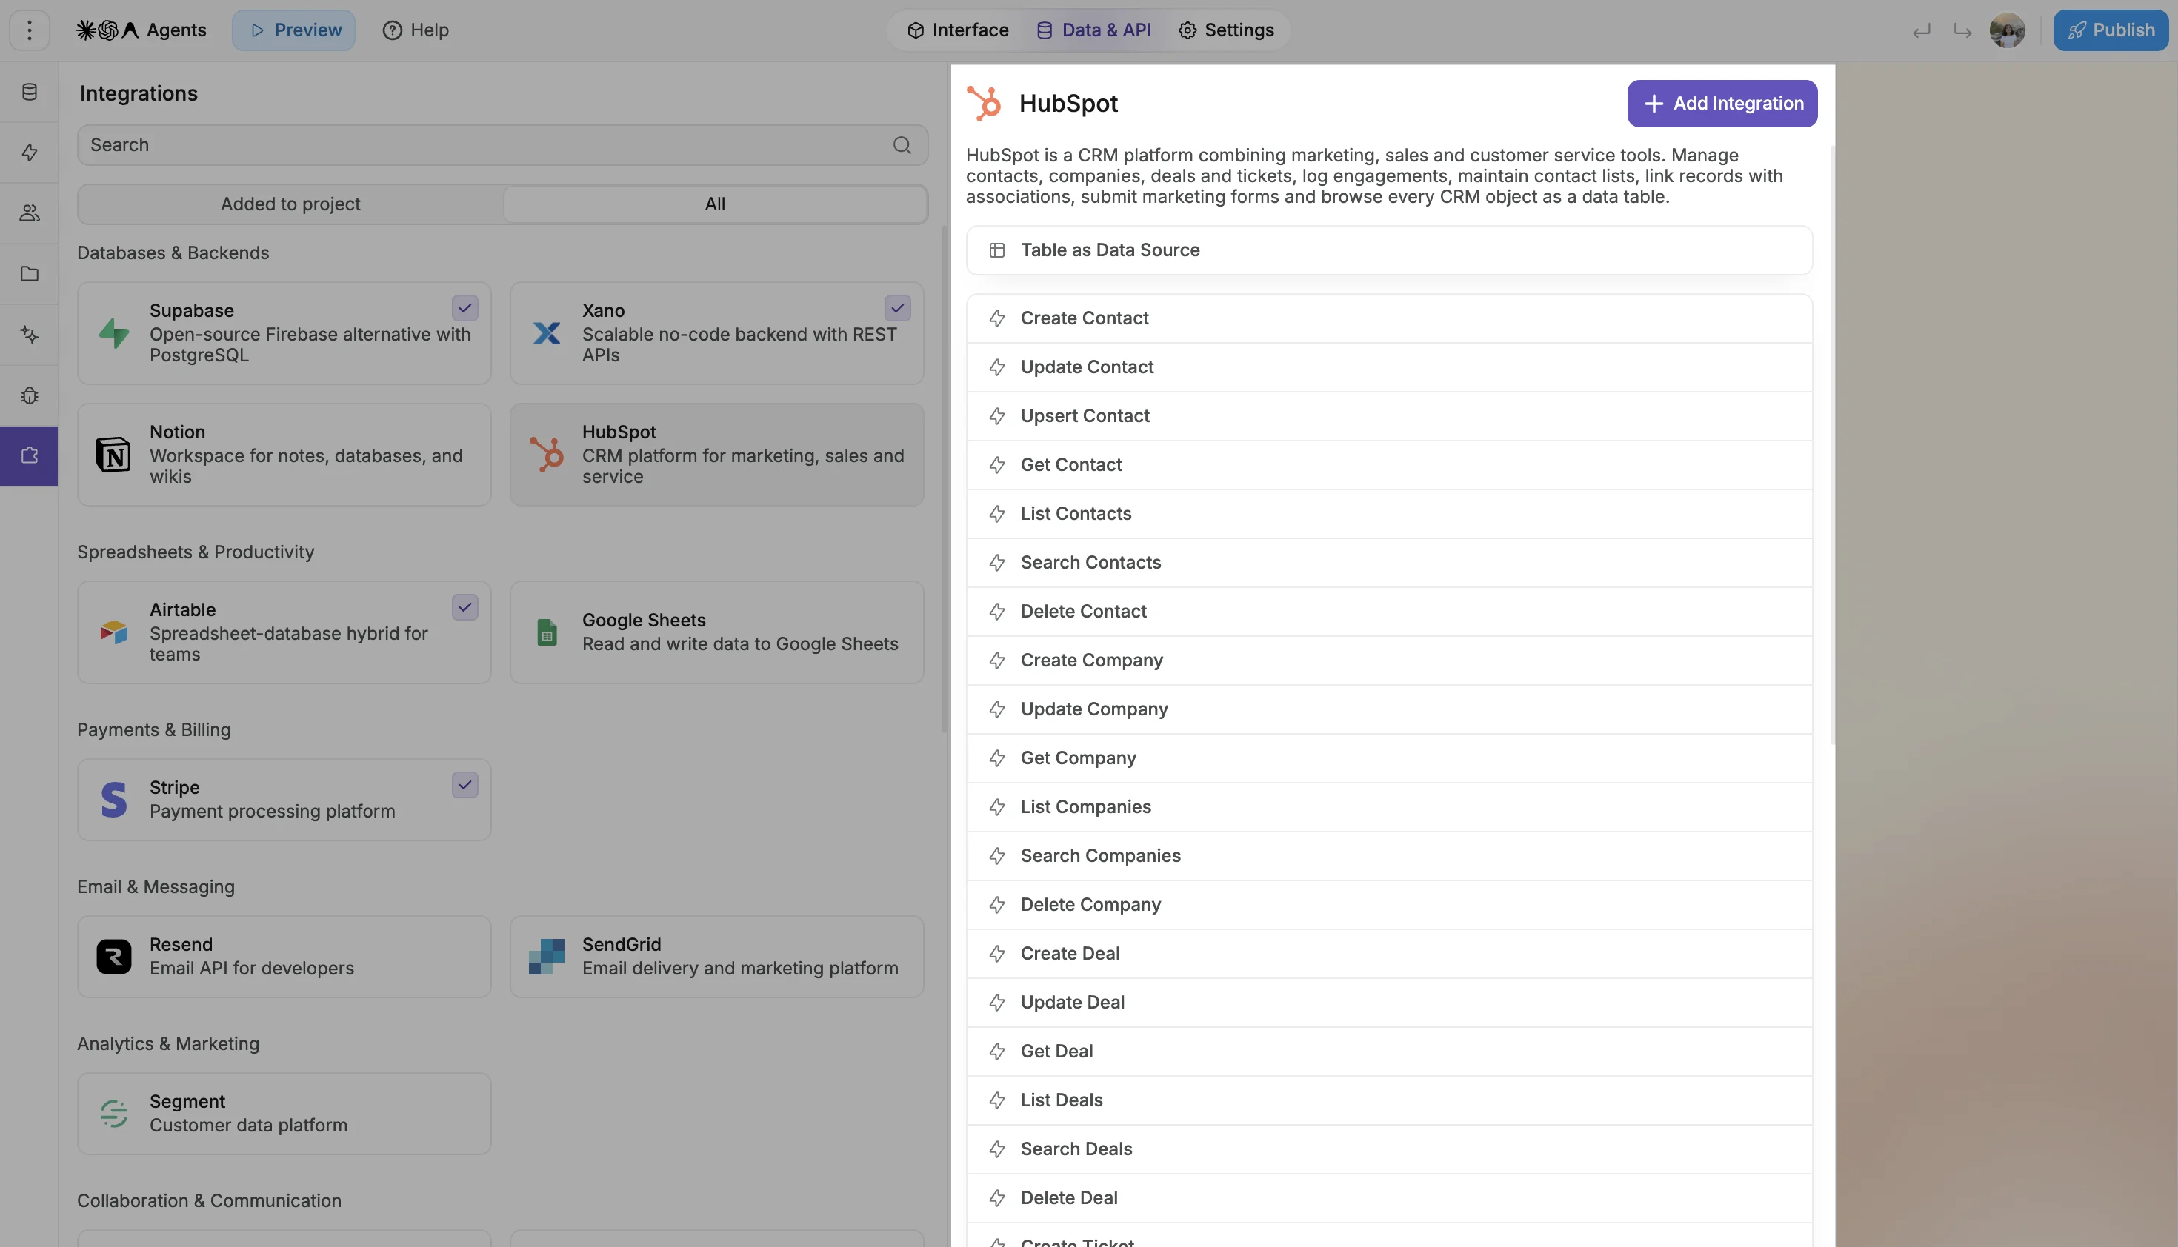Screen dimensions: 2178x1247
Task: Open the folder sidebar icon
Action: 29,274
